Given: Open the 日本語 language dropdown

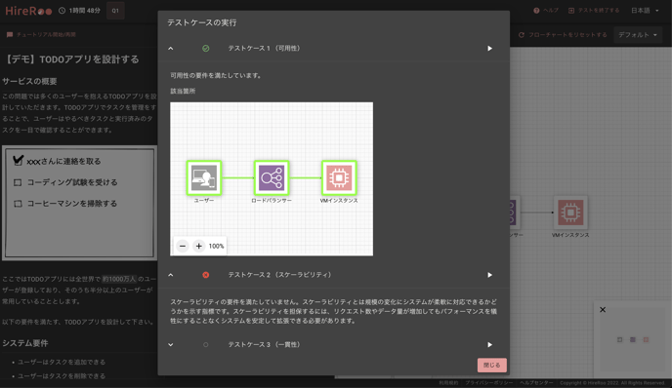Looking at the screenshot, I should click(x=645, y=11).
